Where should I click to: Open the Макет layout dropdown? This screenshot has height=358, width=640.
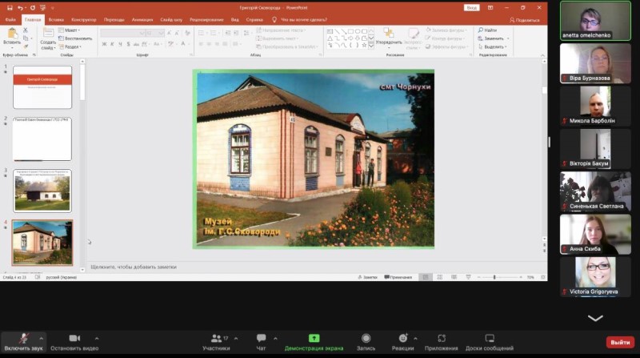tap(69, 30)
